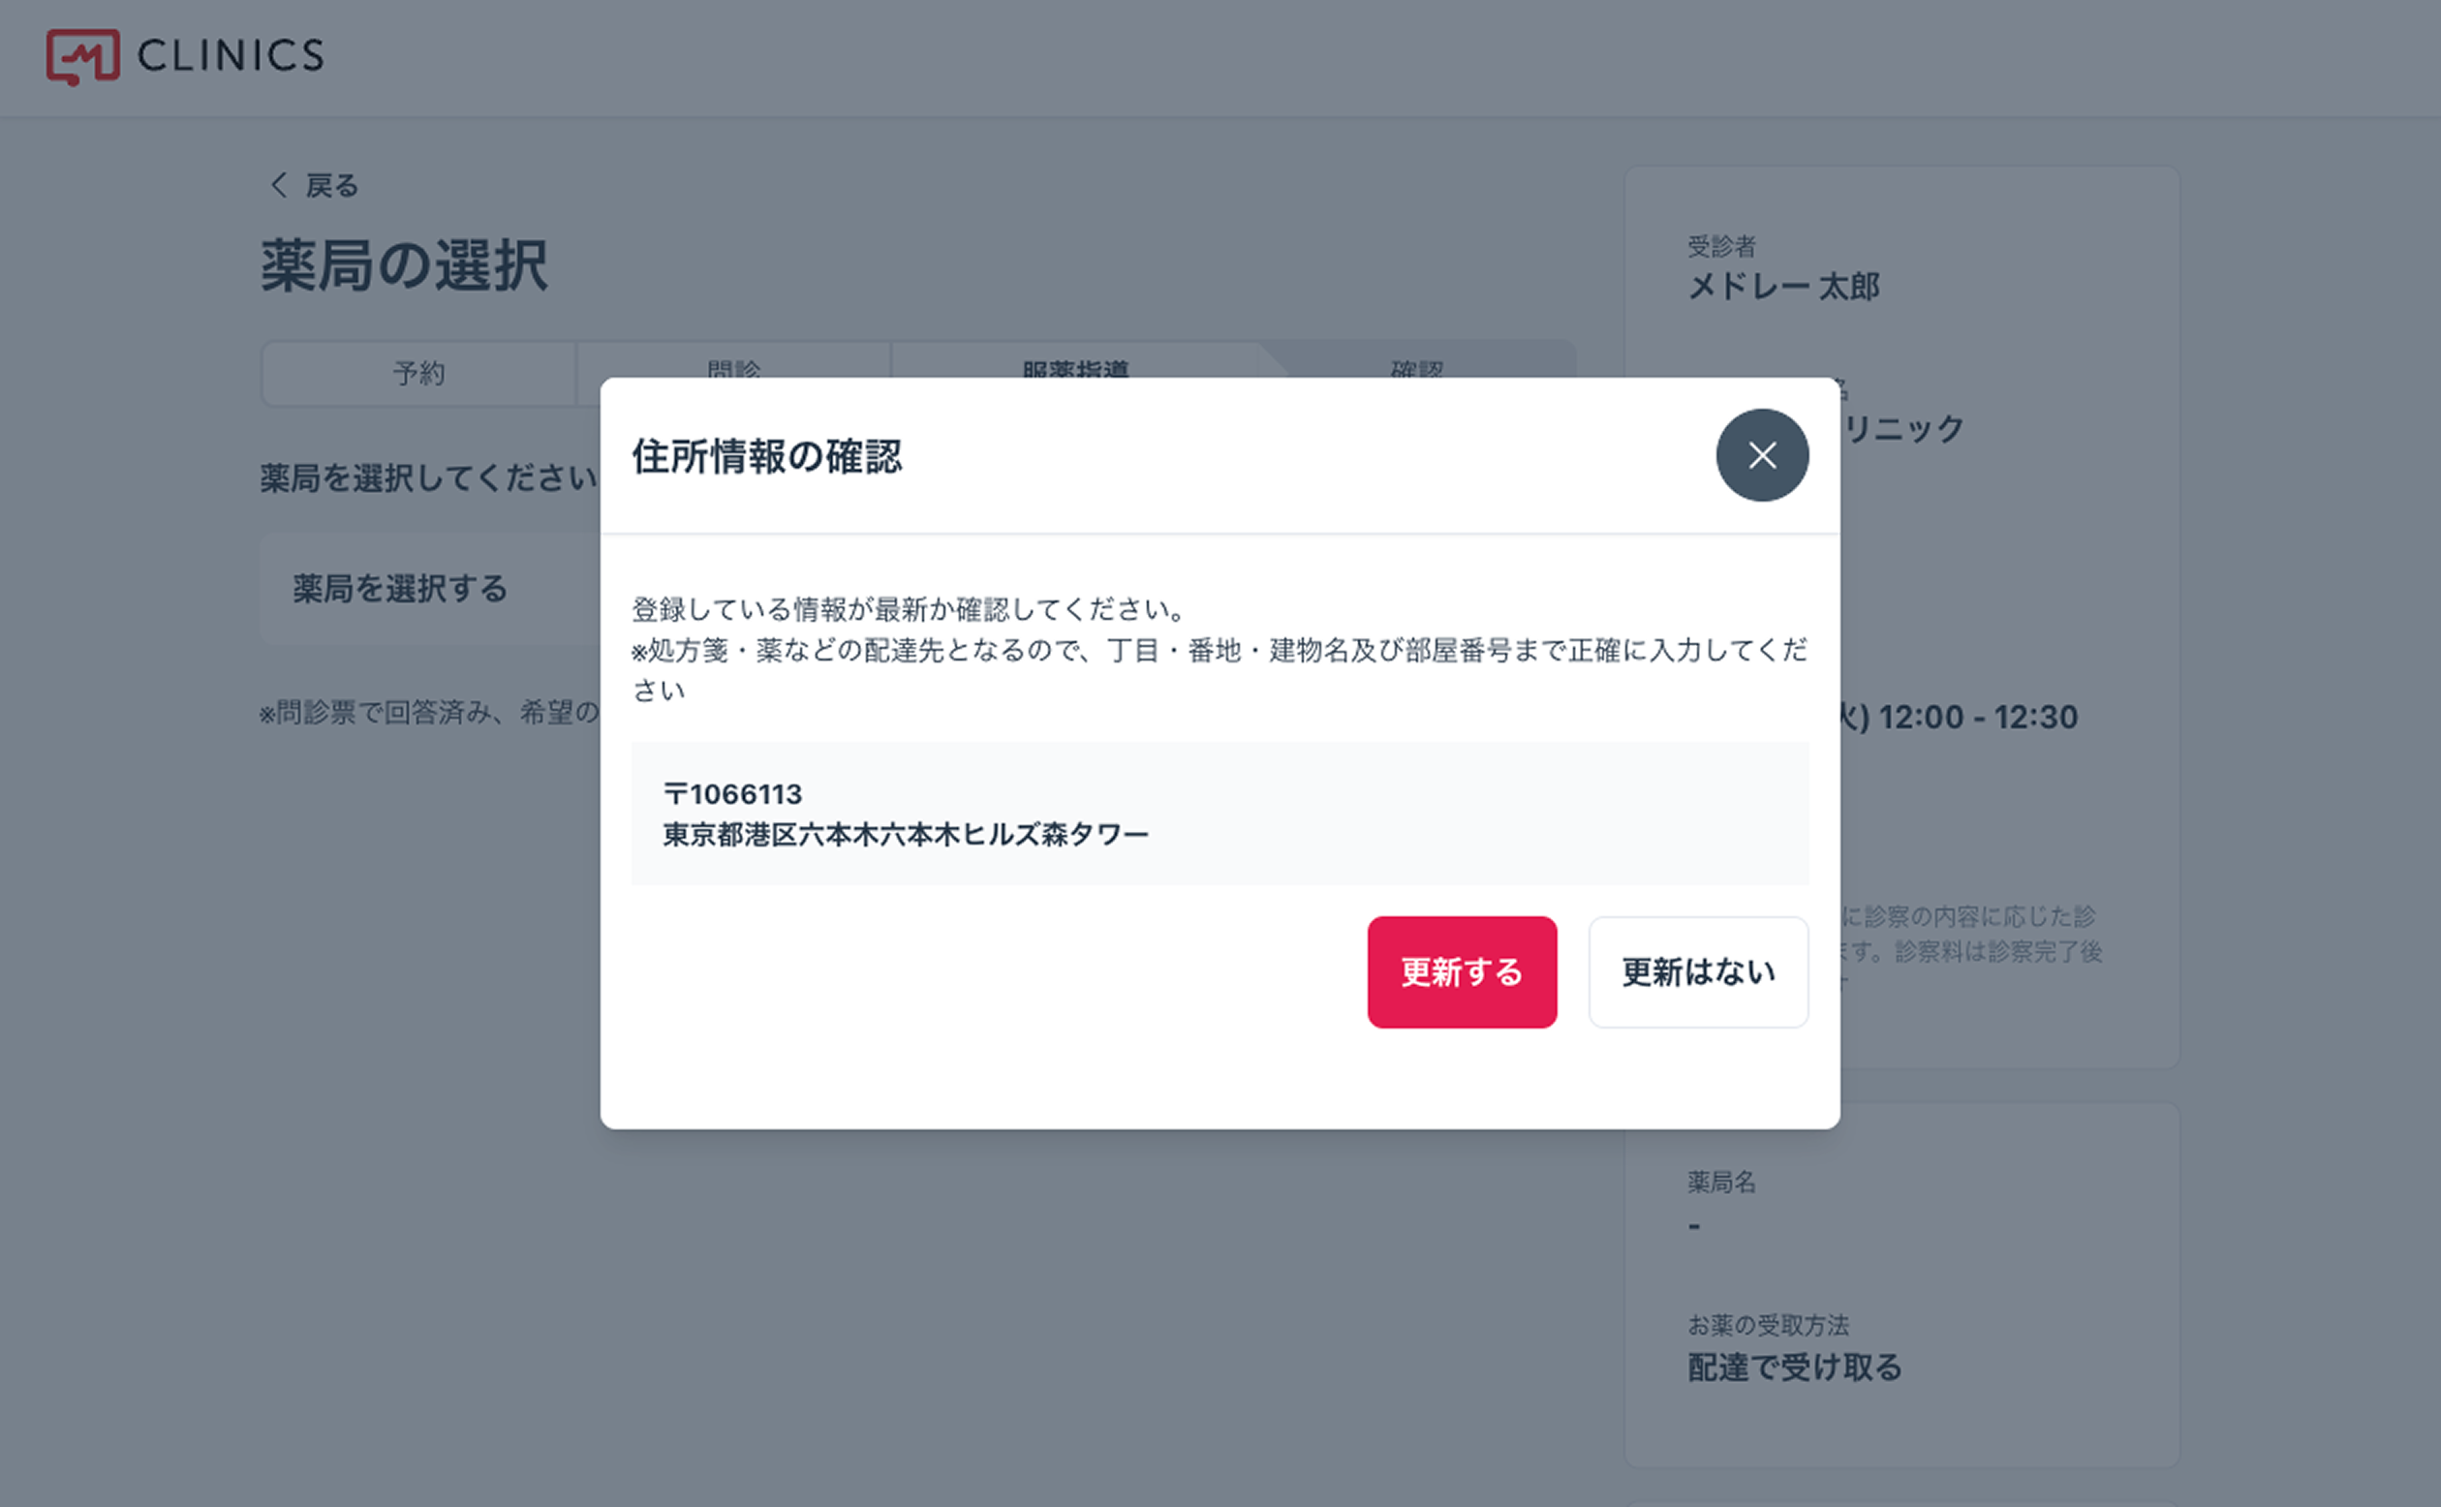This screenshot has height=1507, width=2441.
Task: Click the postal code 〒1066113
Action: coord(732,794)
